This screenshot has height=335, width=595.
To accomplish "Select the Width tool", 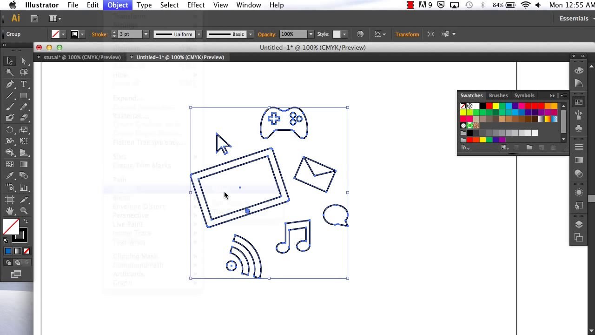I will pyautogui.click(x=10, y=141).
